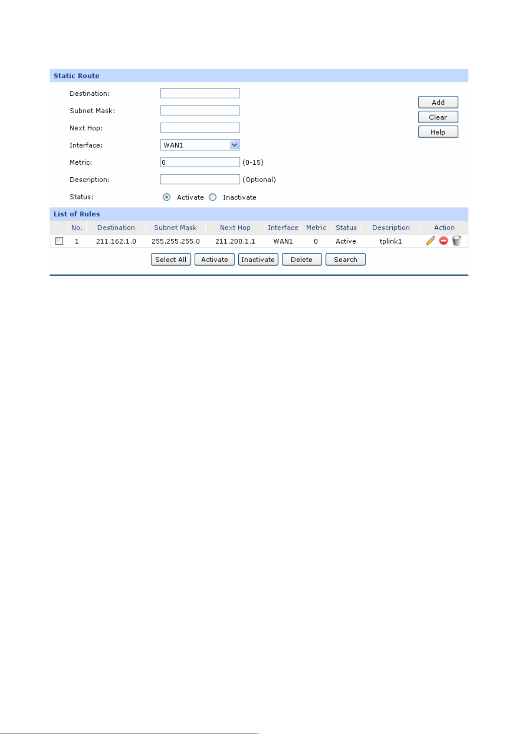The width and height of the screenshot is (518, 734).
Task: Click the trash bin delete icon
Action: point(456,241)
